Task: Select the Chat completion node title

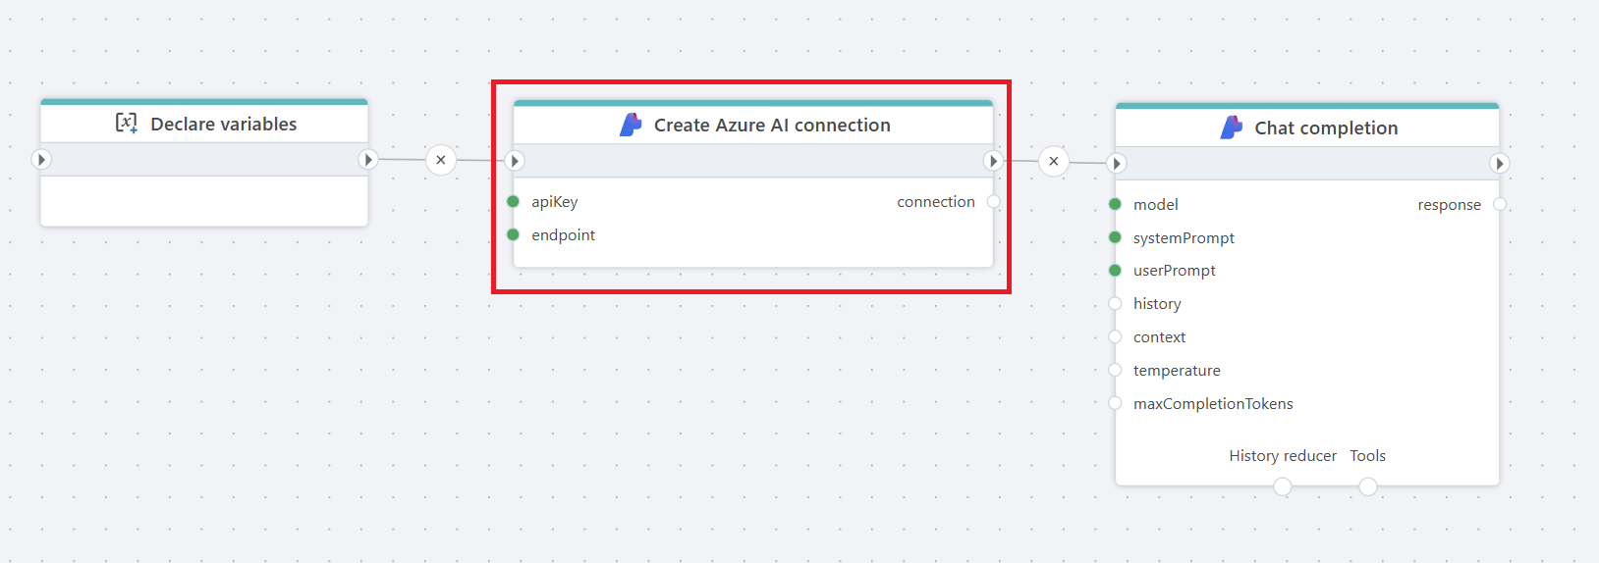Action: pos(1326,128)
